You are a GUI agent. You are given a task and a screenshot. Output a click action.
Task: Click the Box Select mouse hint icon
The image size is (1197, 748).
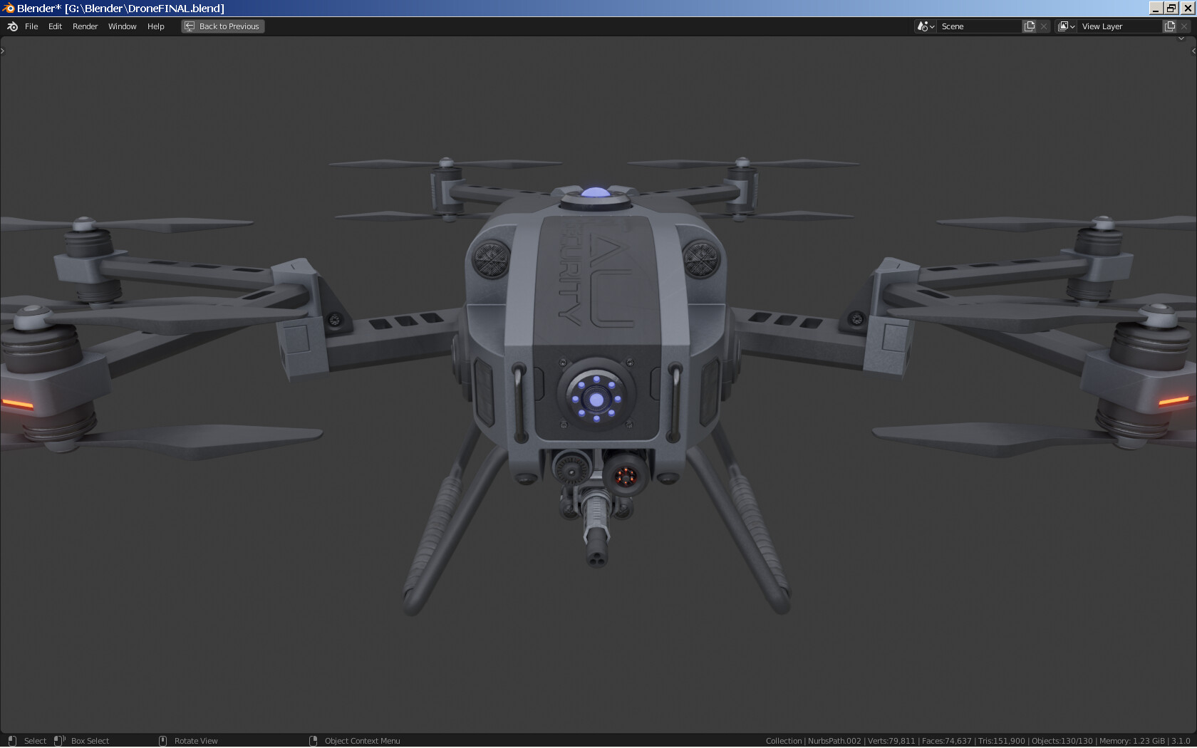tap(59, 741)
